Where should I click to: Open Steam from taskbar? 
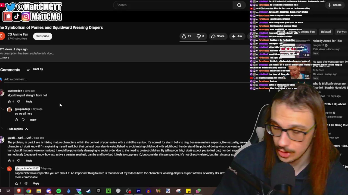point(88,191)
